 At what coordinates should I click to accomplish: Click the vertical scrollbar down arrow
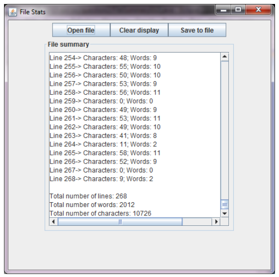pyautogui.click(x=225, y=214)
